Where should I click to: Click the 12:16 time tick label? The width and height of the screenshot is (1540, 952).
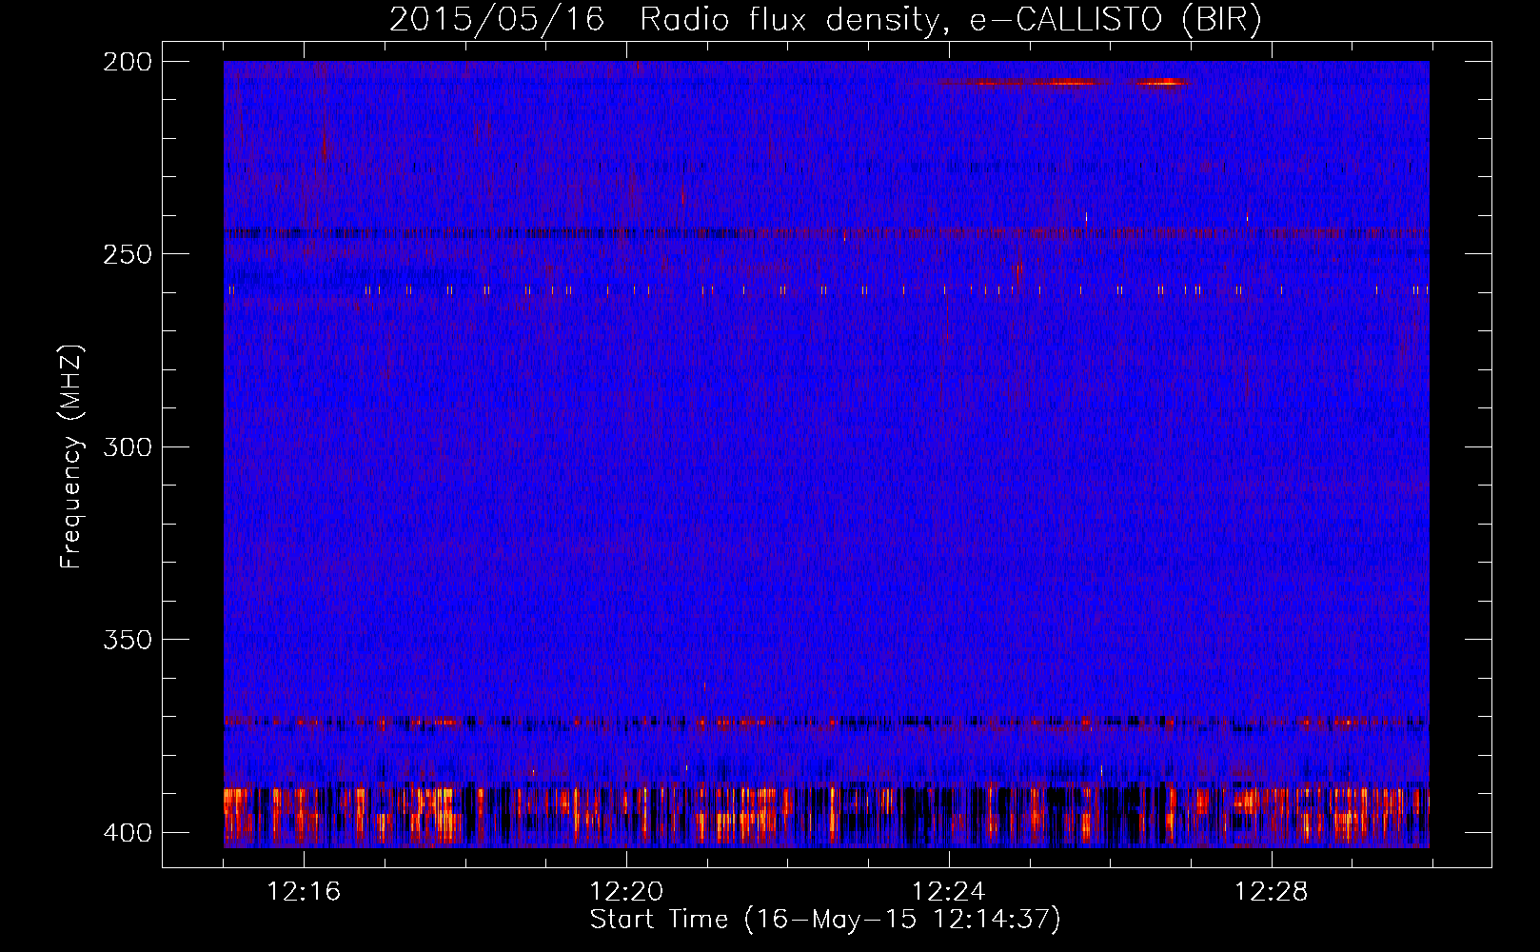[304, 892]
